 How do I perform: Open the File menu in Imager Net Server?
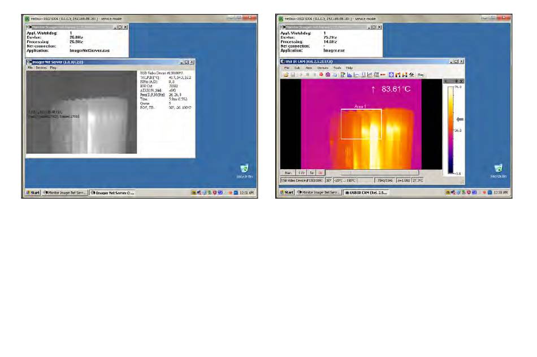(30, 68)
